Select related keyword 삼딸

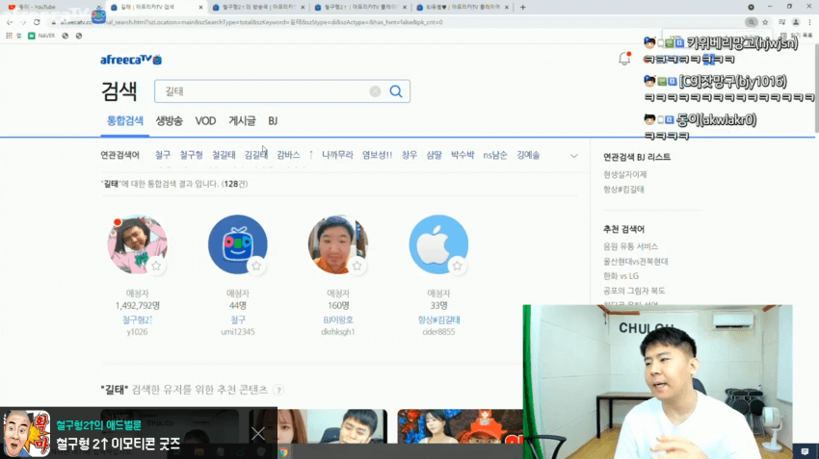[434, 155]
